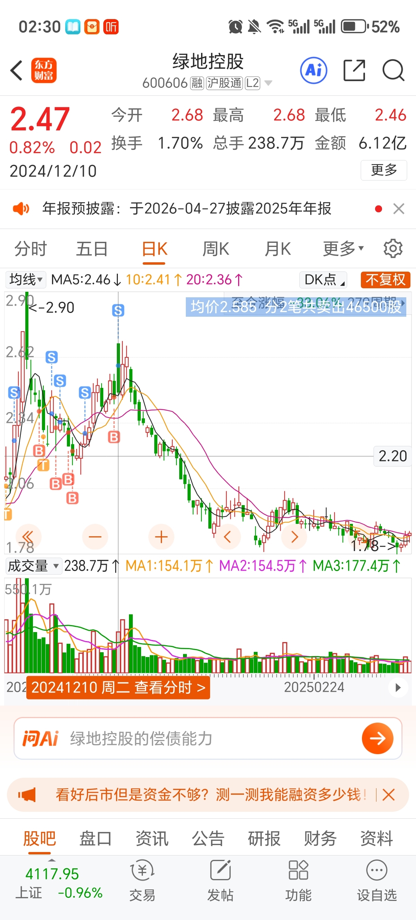Tap 发帖 post icon
The width and height of the screenshot is (416, 920).
click(x=220, y=880)
